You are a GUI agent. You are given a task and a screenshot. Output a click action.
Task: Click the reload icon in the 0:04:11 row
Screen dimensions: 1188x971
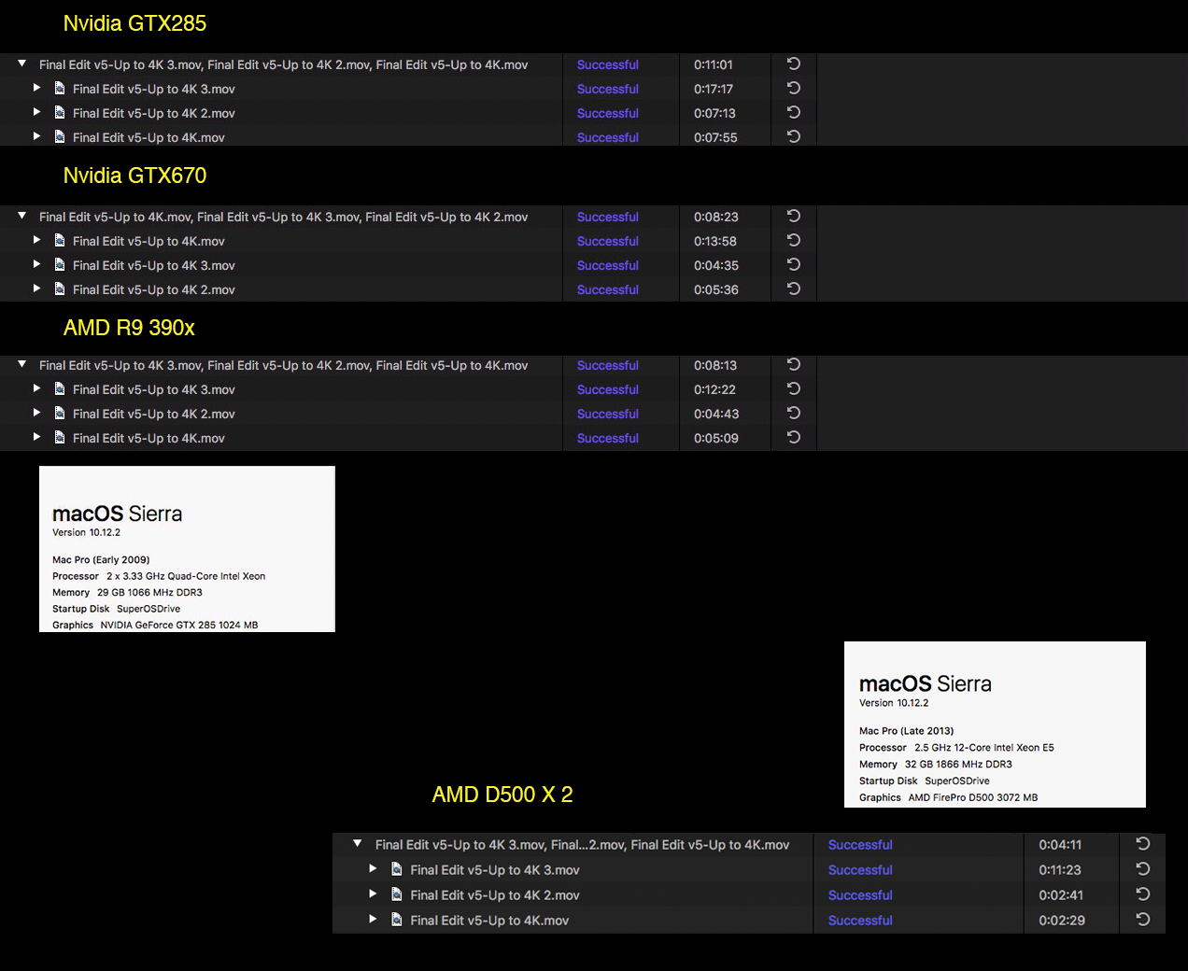(1142, 843)
